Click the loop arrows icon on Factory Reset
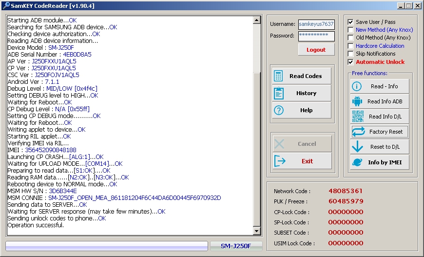 pos(358,132)
